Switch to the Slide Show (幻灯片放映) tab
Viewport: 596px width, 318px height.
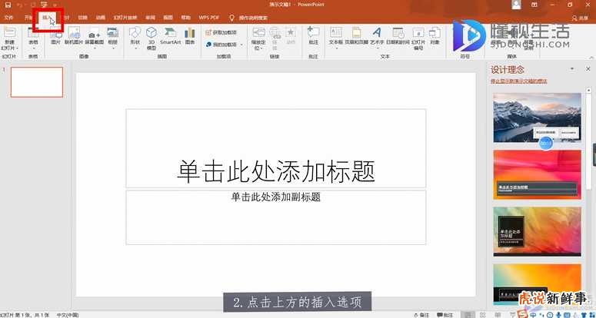pos(125,18)
